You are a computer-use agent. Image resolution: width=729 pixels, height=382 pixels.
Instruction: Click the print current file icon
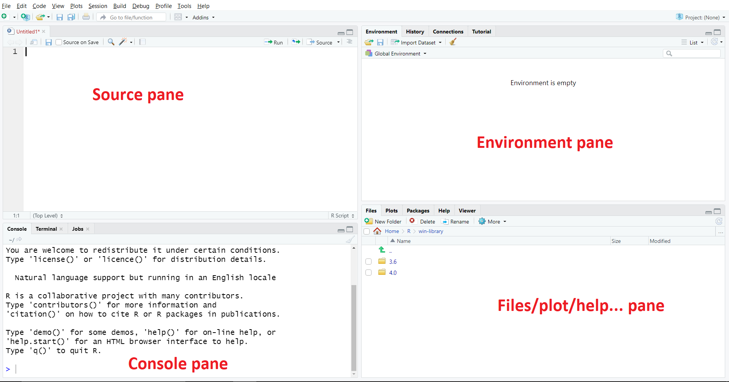(86, 17)
